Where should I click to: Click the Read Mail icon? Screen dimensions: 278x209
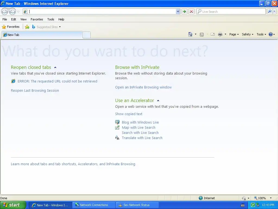[x=213, y=35]
